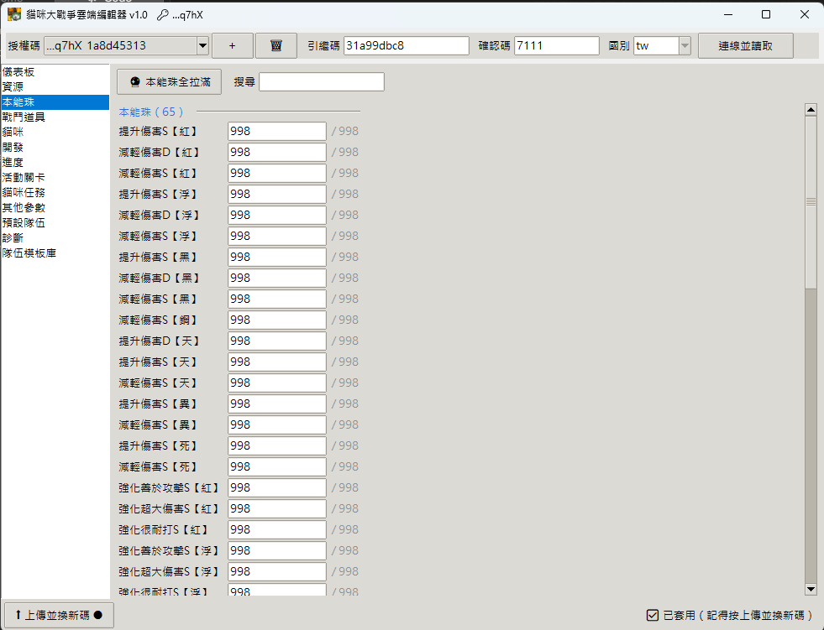The image size is (824, 630).
Task: Click value field for 減輕傷害S【黑】
Action: coord(277,299)
